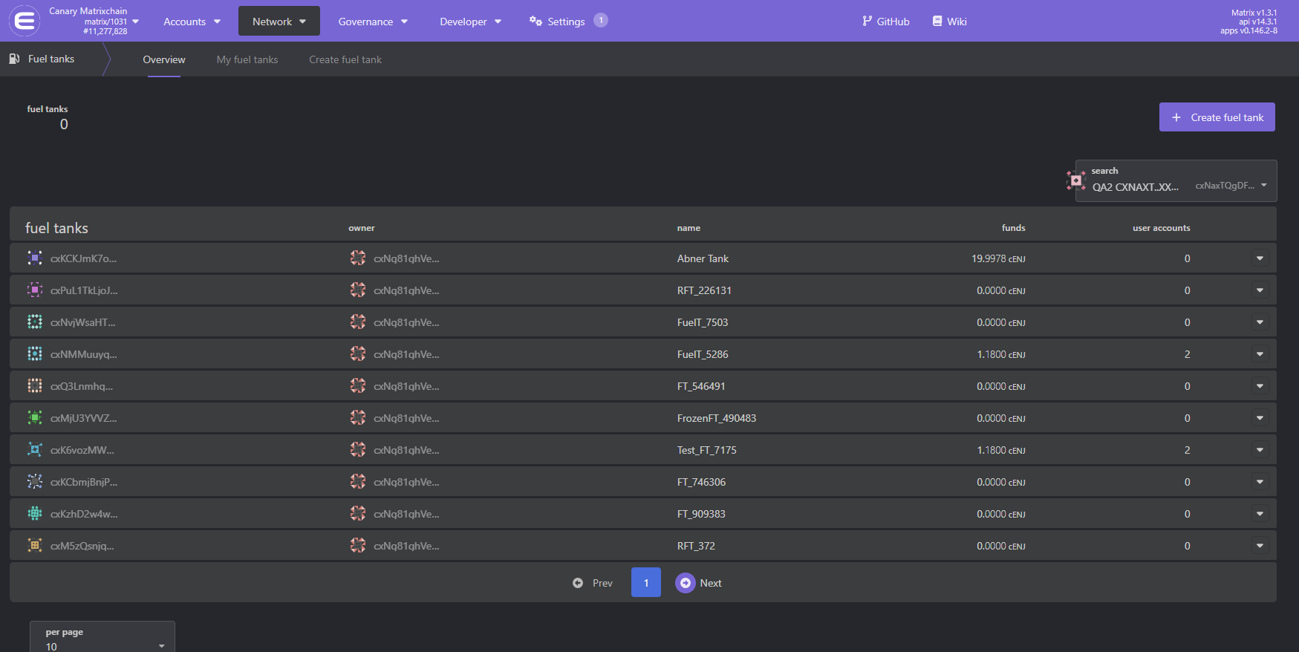Screen dimensions: 1299x652
Task: Click the Enjin logo icon
Action: (25, 21)
